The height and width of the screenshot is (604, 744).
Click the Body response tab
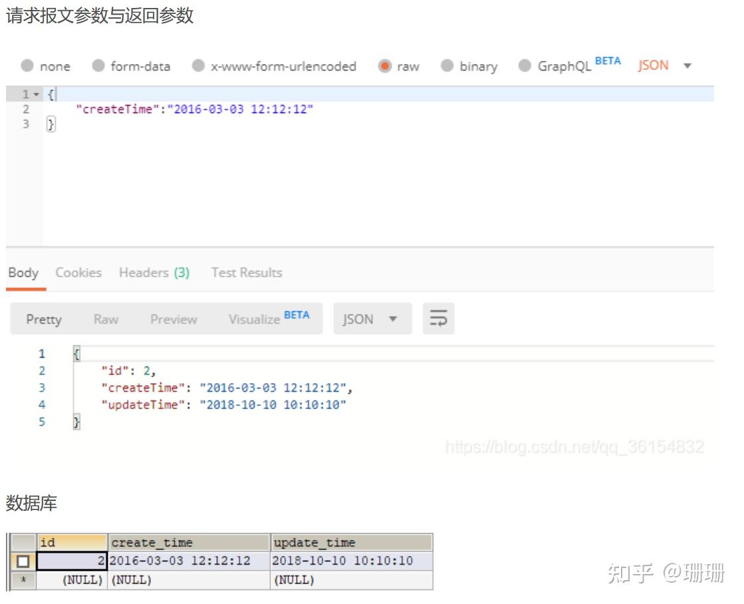pos(24,272)
